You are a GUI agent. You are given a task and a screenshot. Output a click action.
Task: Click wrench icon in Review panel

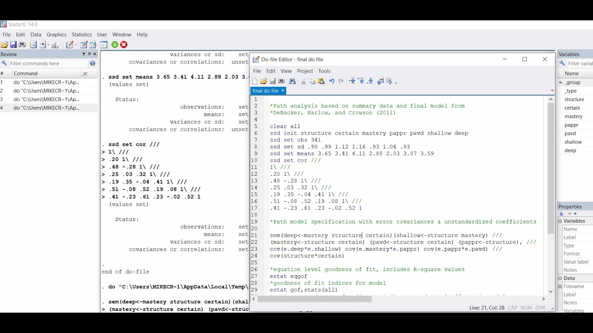[x=4, y=63]
